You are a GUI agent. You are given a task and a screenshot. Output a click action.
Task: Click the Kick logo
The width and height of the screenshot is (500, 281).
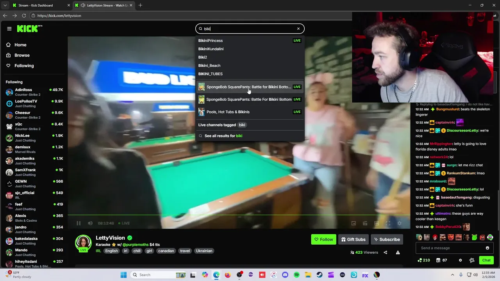coord(29,28)
